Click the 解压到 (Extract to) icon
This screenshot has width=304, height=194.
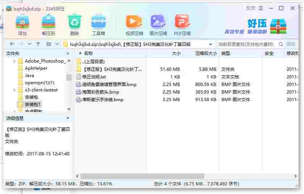coord(49,25)
